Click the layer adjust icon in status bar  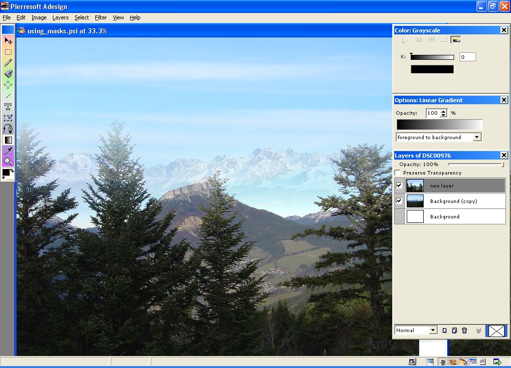point(443,362)
